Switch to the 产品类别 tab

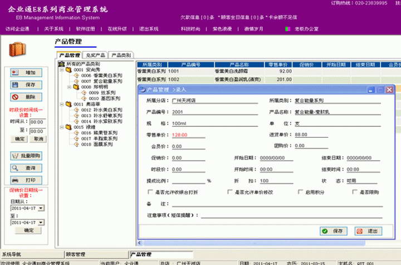pos(121,55)
